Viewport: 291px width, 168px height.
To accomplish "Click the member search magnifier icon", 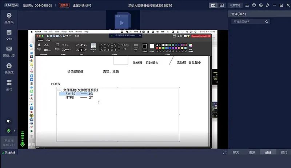I will [267, 22].
